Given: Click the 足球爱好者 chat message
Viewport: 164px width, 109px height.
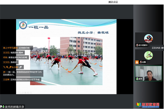Looking at the screenshot, I should pyautogui.click(x=17, y=48).
